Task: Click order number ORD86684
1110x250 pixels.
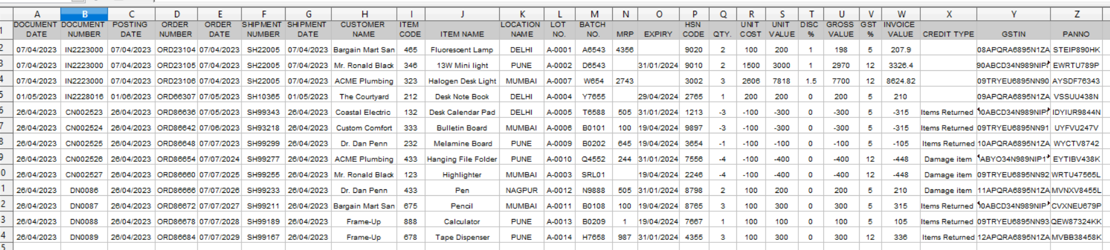Action: pyautogui.click(x=176, y=237)
